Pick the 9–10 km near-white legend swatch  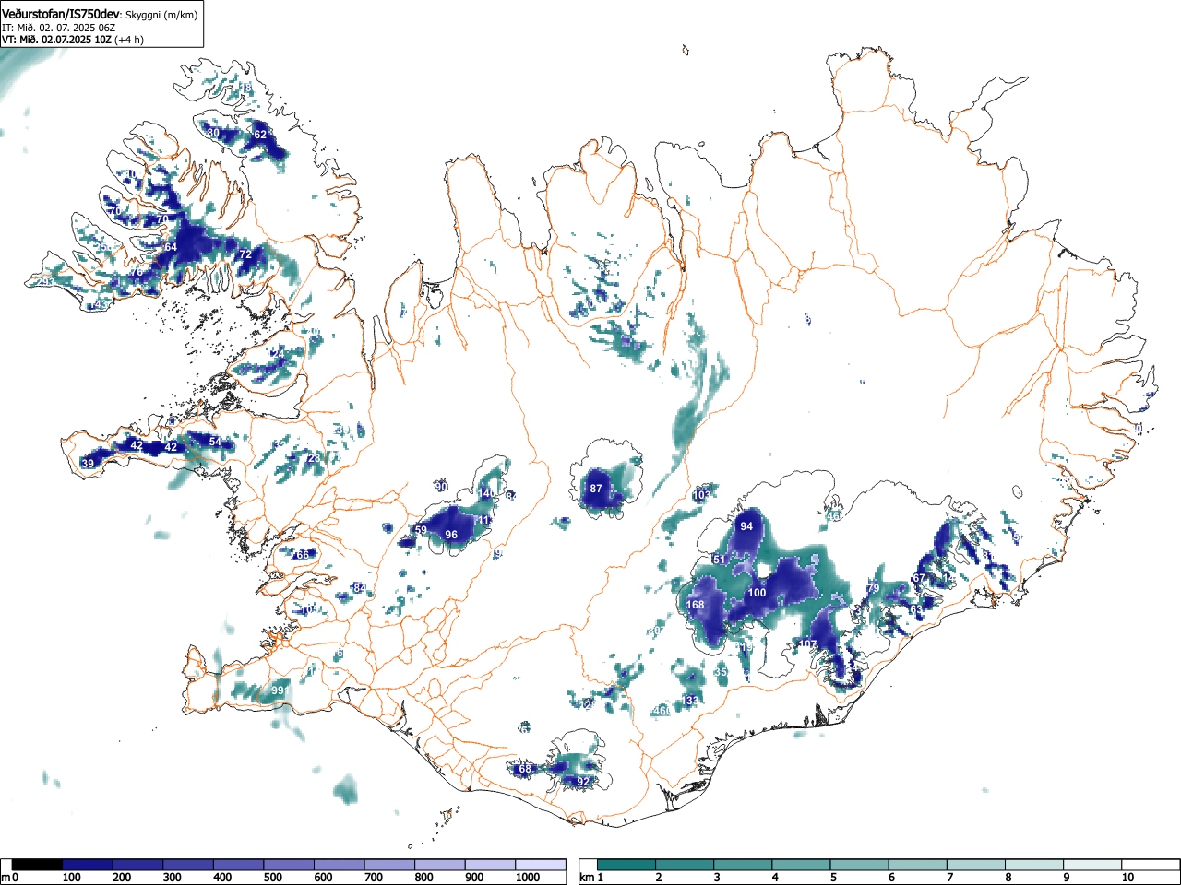1094,865
